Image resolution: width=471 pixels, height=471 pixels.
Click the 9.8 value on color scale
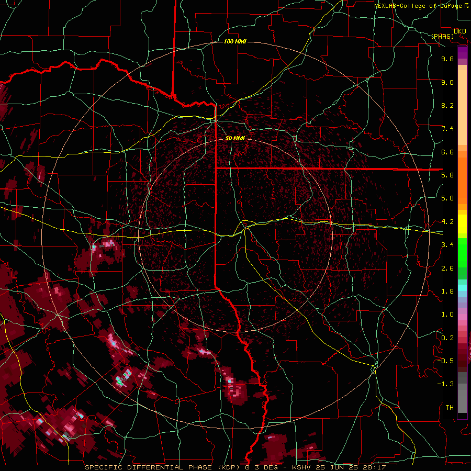click(x=447, y=59)
